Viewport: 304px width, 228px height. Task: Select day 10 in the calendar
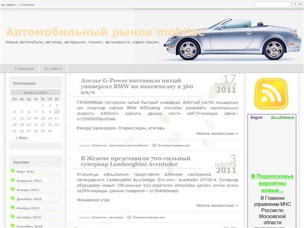coord(57,112)
